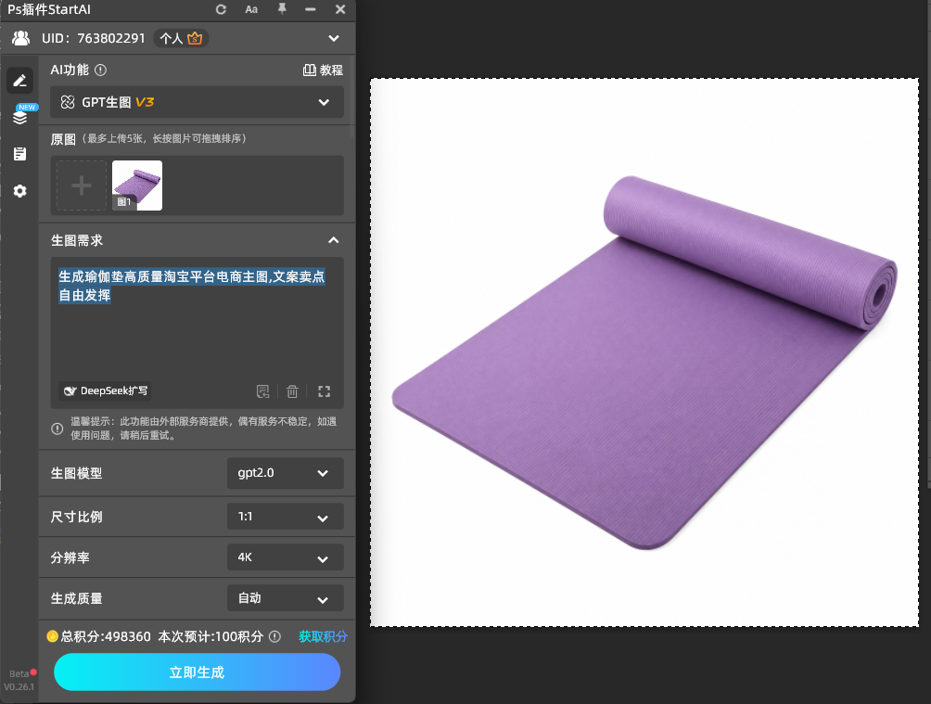Image resolution: width=931 pixels, height=704 pixels.
Task: Click the trash icon to clear prompt
Action: [292, 391]
